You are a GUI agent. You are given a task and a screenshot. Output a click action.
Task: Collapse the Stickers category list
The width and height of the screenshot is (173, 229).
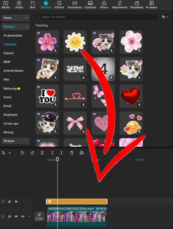pos(16,27)
